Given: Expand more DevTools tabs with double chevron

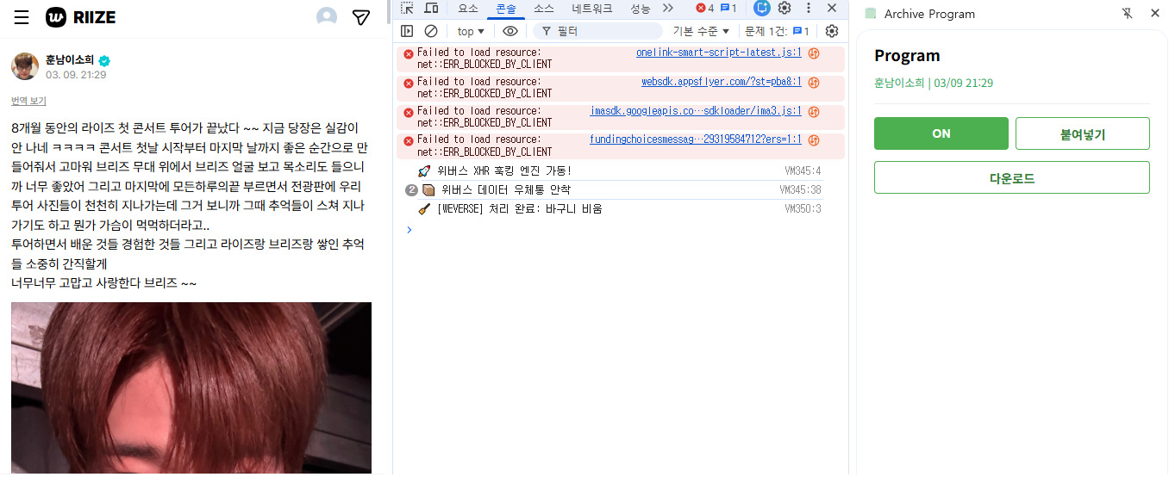Looking at the screenshot, I should coord(668,9).
